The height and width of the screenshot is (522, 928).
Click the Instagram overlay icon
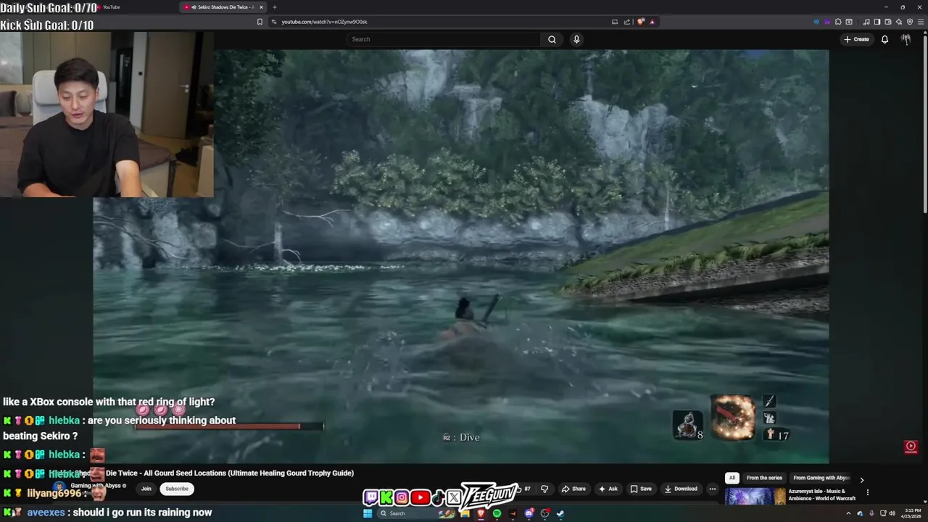click(x=402, y=497)
